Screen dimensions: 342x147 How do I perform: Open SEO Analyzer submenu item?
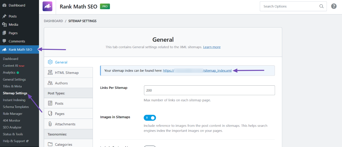click(x=12, y=127)
